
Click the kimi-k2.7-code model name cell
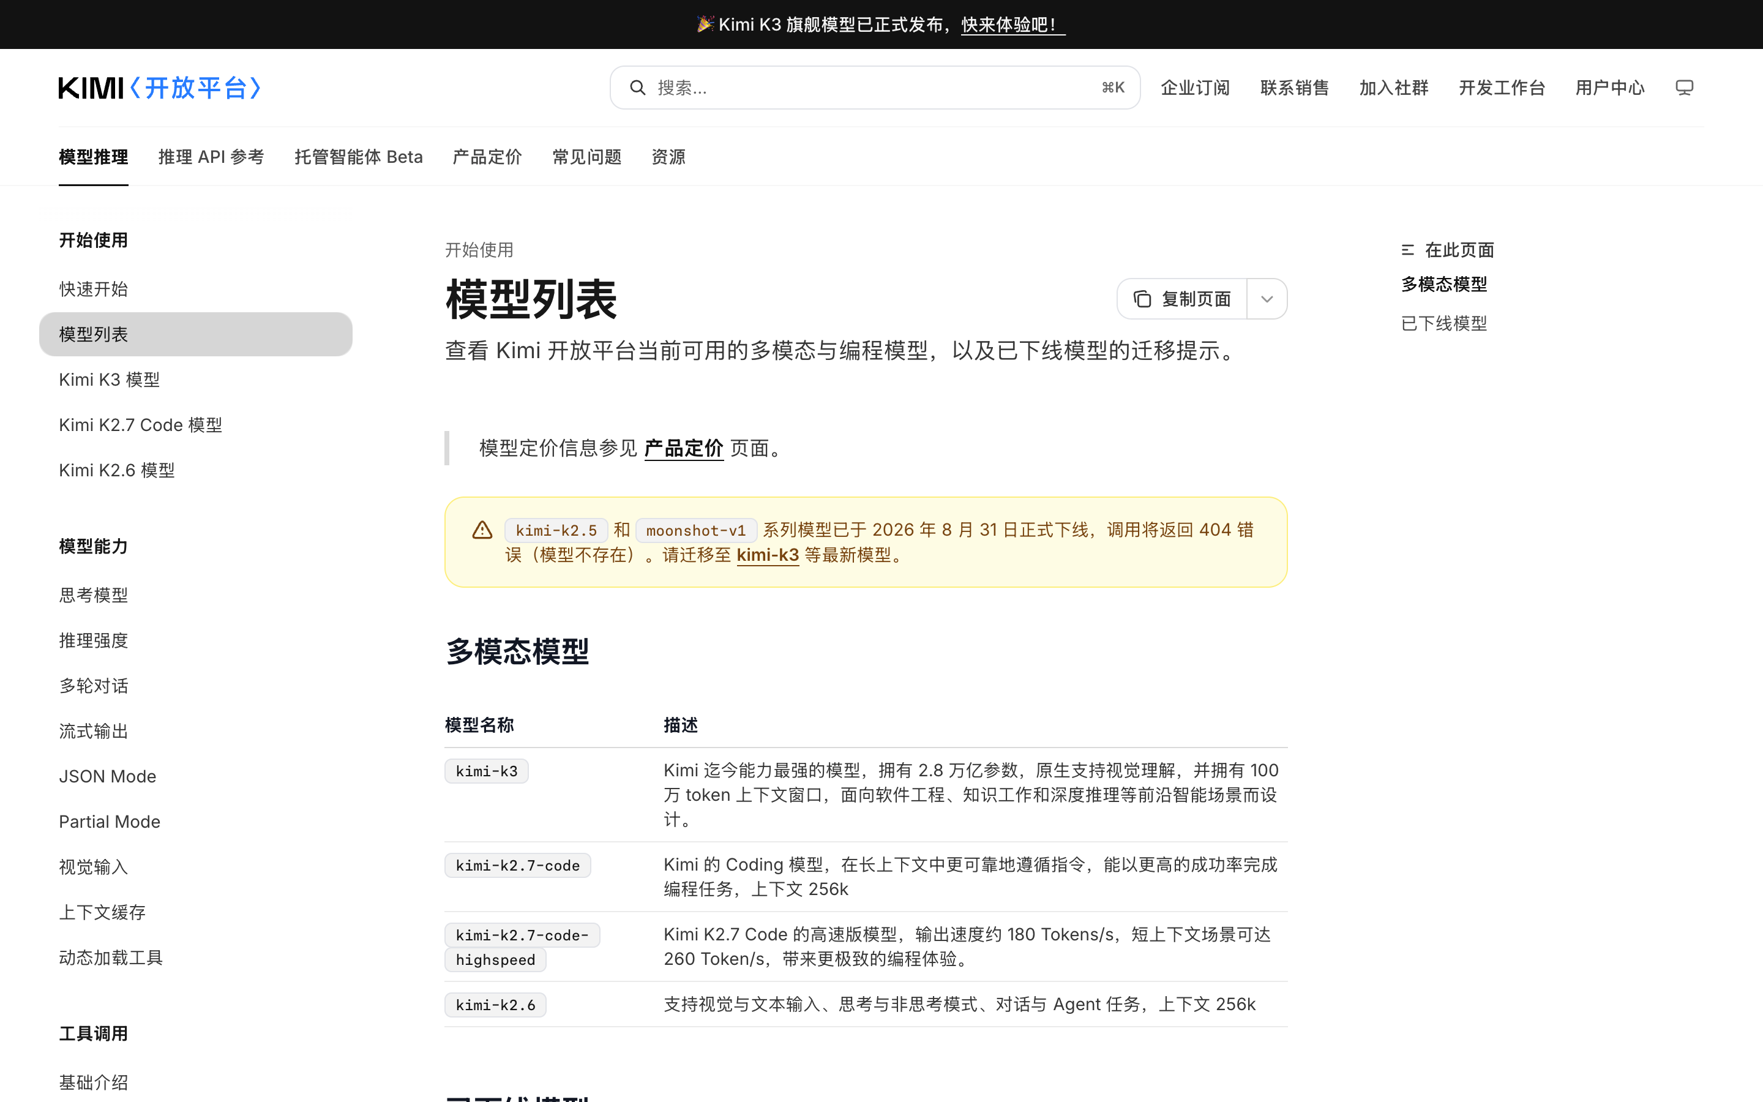tap(518, 865)
